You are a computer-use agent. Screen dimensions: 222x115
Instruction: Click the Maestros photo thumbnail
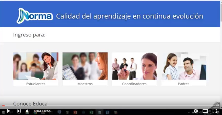coord(85,66)
